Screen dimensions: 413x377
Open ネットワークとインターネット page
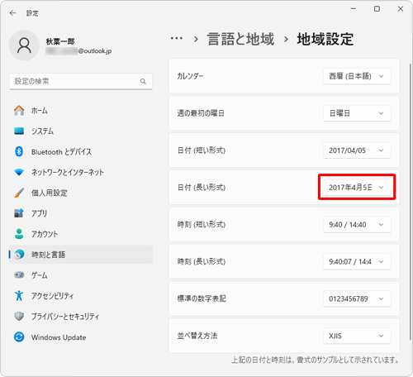81,172
